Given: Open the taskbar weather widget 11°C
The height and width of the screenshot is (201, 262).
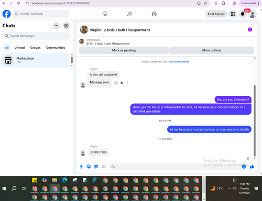Looking at the screenshot, I should tap(217, 188).
